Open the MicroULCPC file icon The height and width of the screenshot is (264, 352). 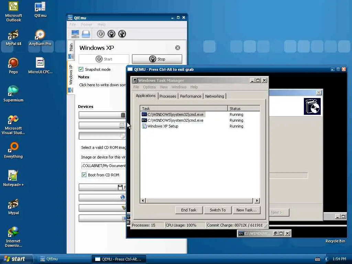coord(40,66)
